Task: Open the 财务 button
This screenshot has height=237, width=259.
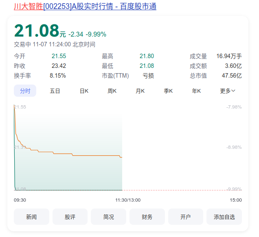Action: click(147, 217)
